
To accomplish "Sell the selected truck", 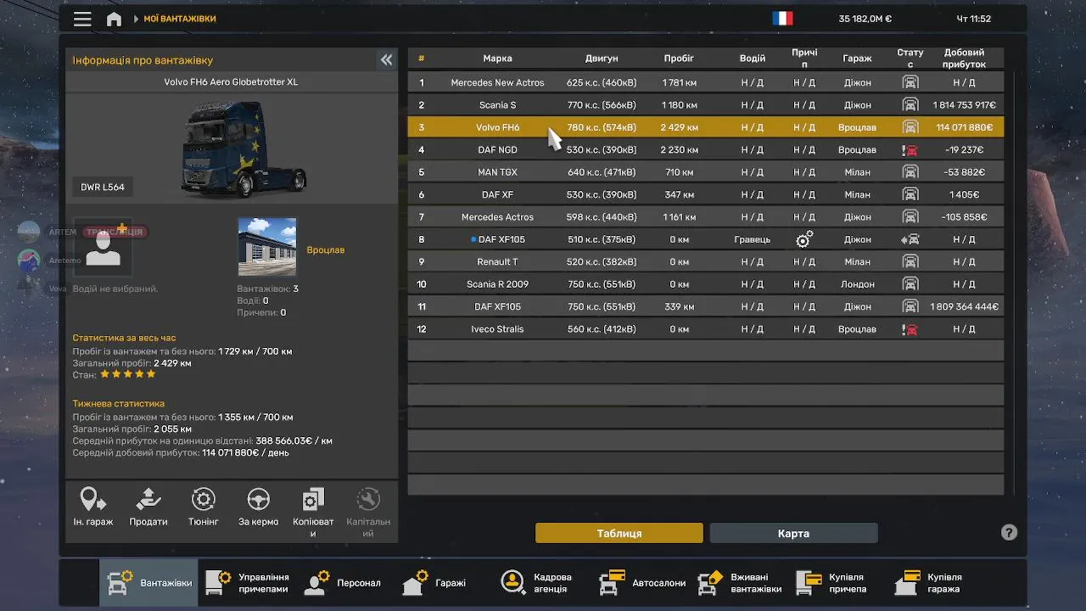I will (x=148, y=507).
